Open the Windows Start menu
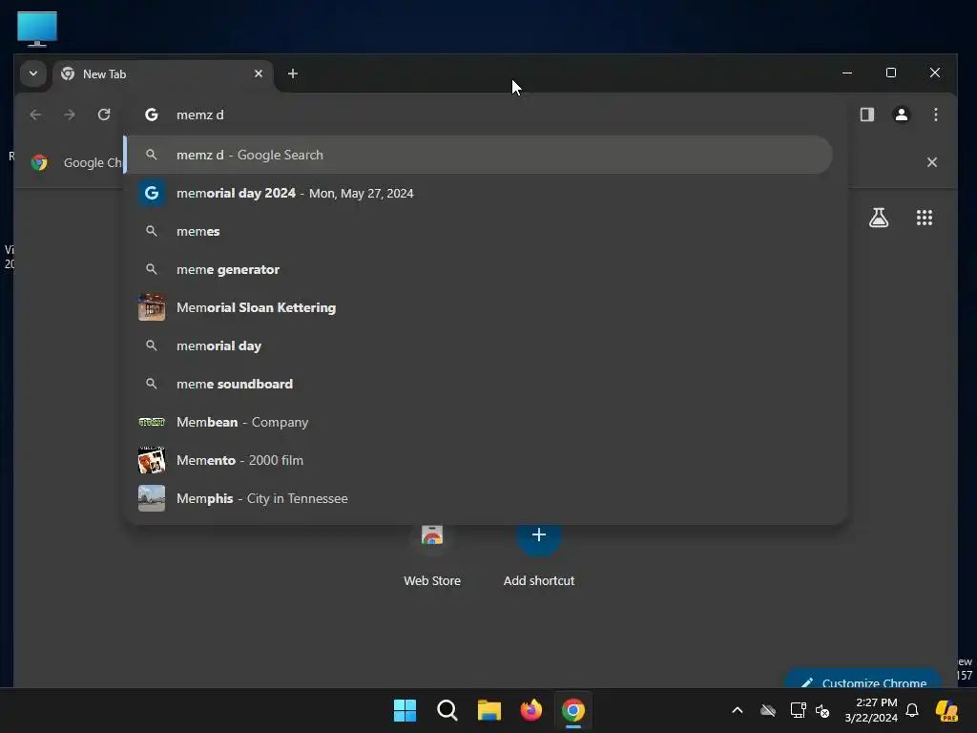 tap(405, 710)
